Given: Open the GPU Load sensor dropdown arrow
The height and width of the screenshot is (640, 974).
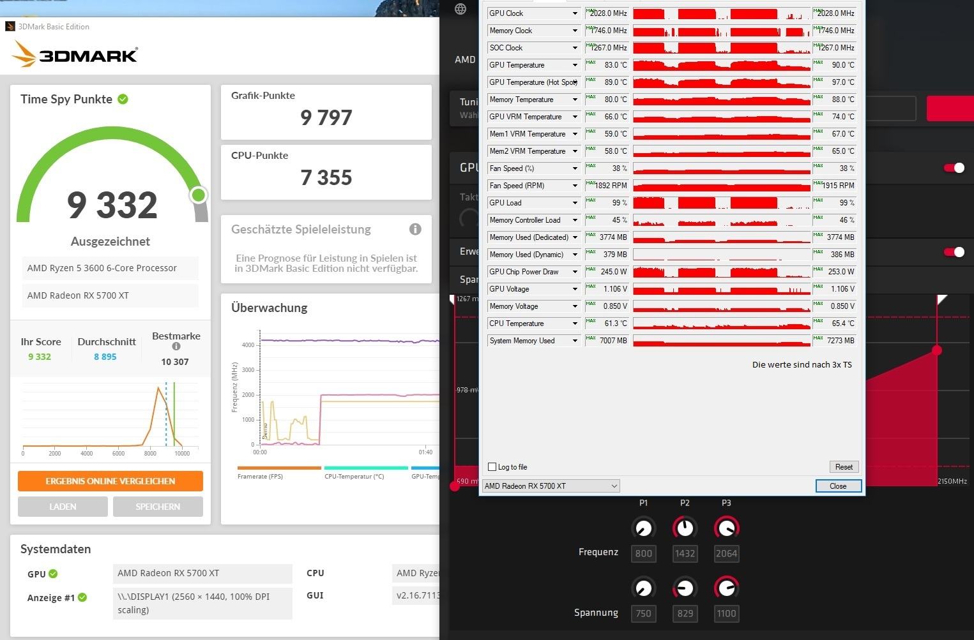Looking at the screenshot, I should point(575,203).
